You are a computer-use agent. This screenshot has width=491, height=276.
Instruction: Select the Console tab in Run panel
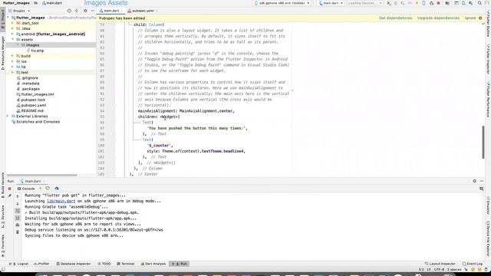(26, 189)
